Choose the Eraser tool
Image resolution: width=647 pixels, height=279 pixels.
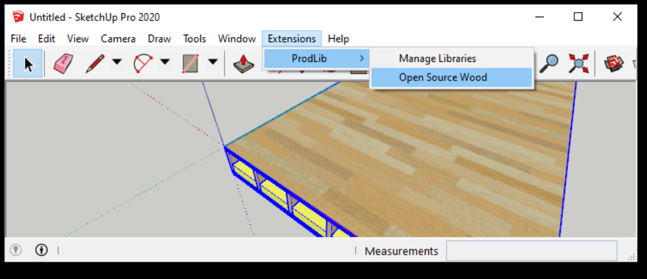[63, 64]
